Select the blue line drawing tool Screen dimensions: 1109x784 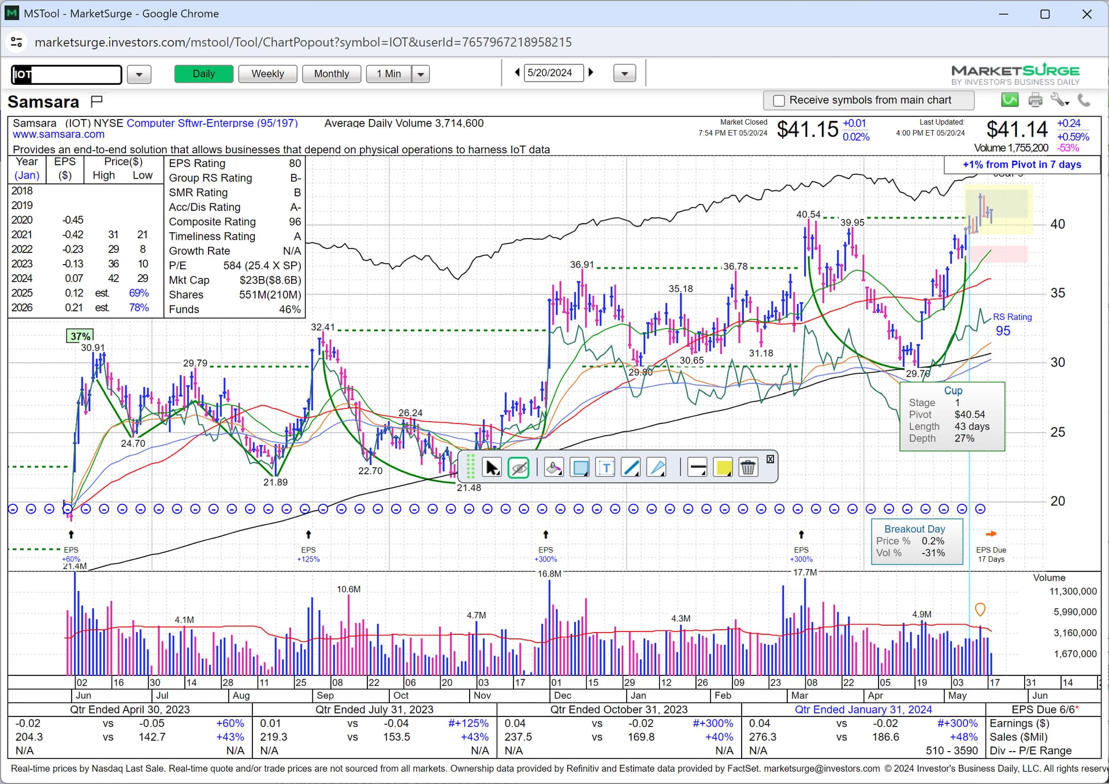(x=631, y=467)
